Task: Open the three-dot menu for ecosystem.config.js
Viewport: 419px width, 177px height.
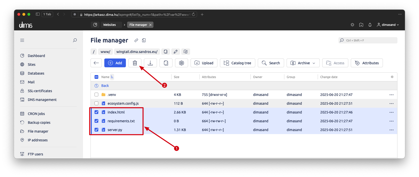Action: pyautogui.click(x=391, y=103)
